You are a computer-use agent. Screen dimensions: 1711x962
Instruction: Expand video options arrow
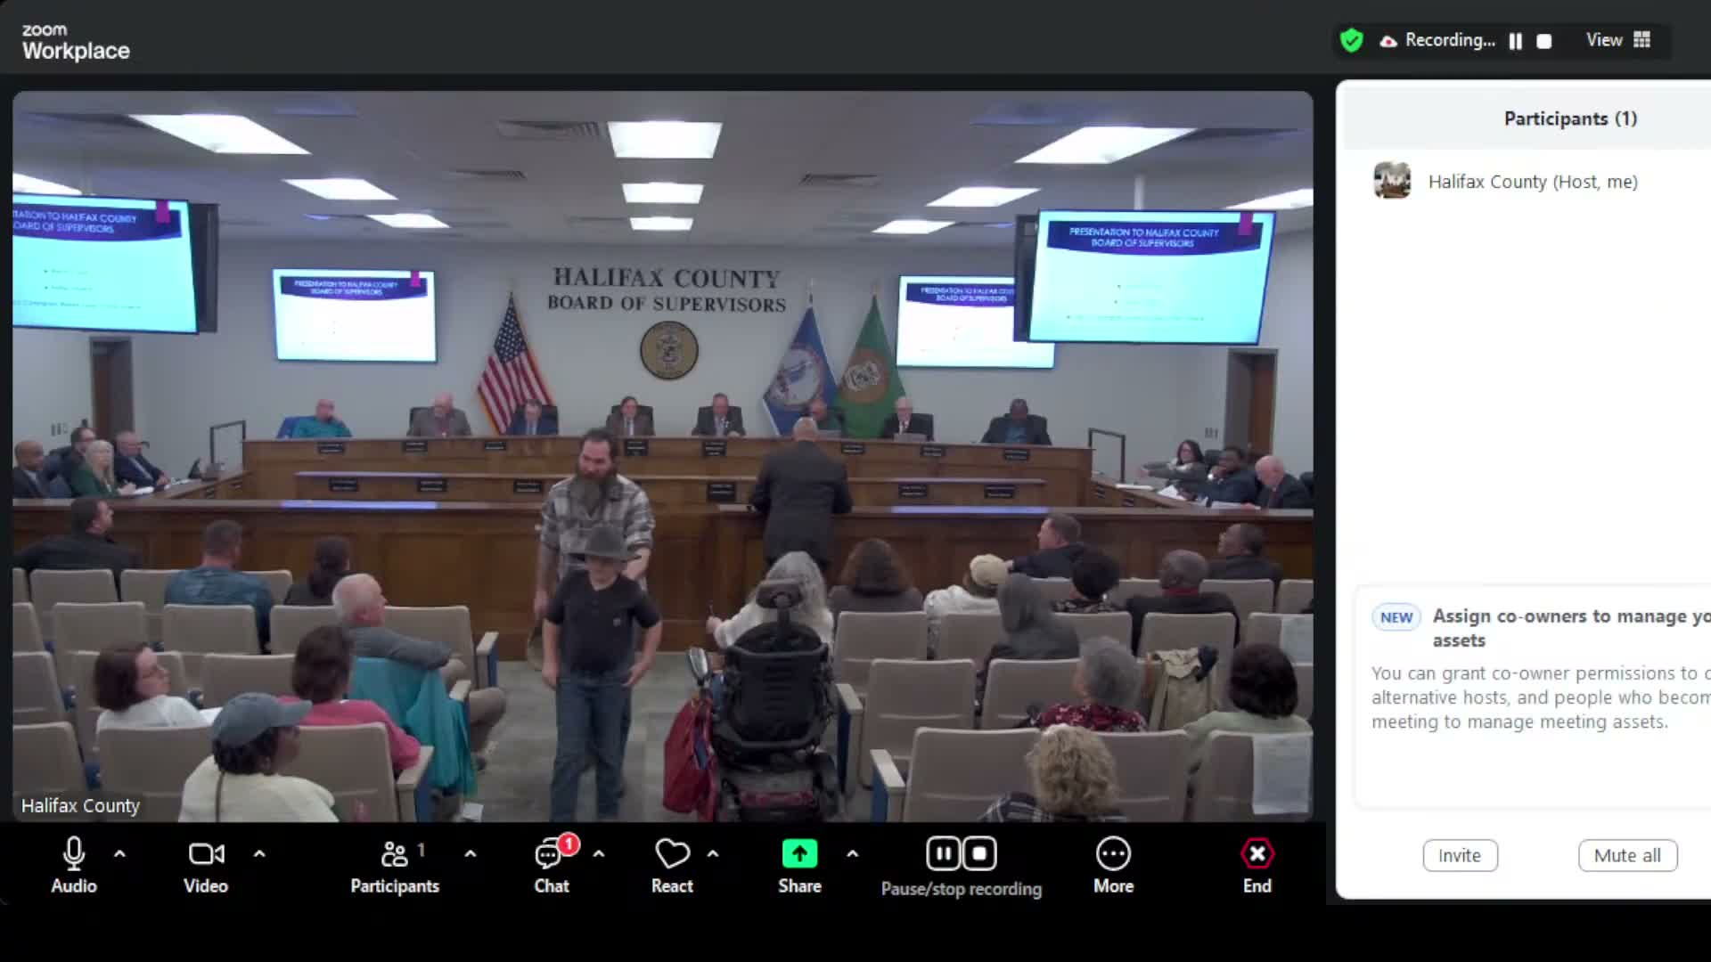259,853
